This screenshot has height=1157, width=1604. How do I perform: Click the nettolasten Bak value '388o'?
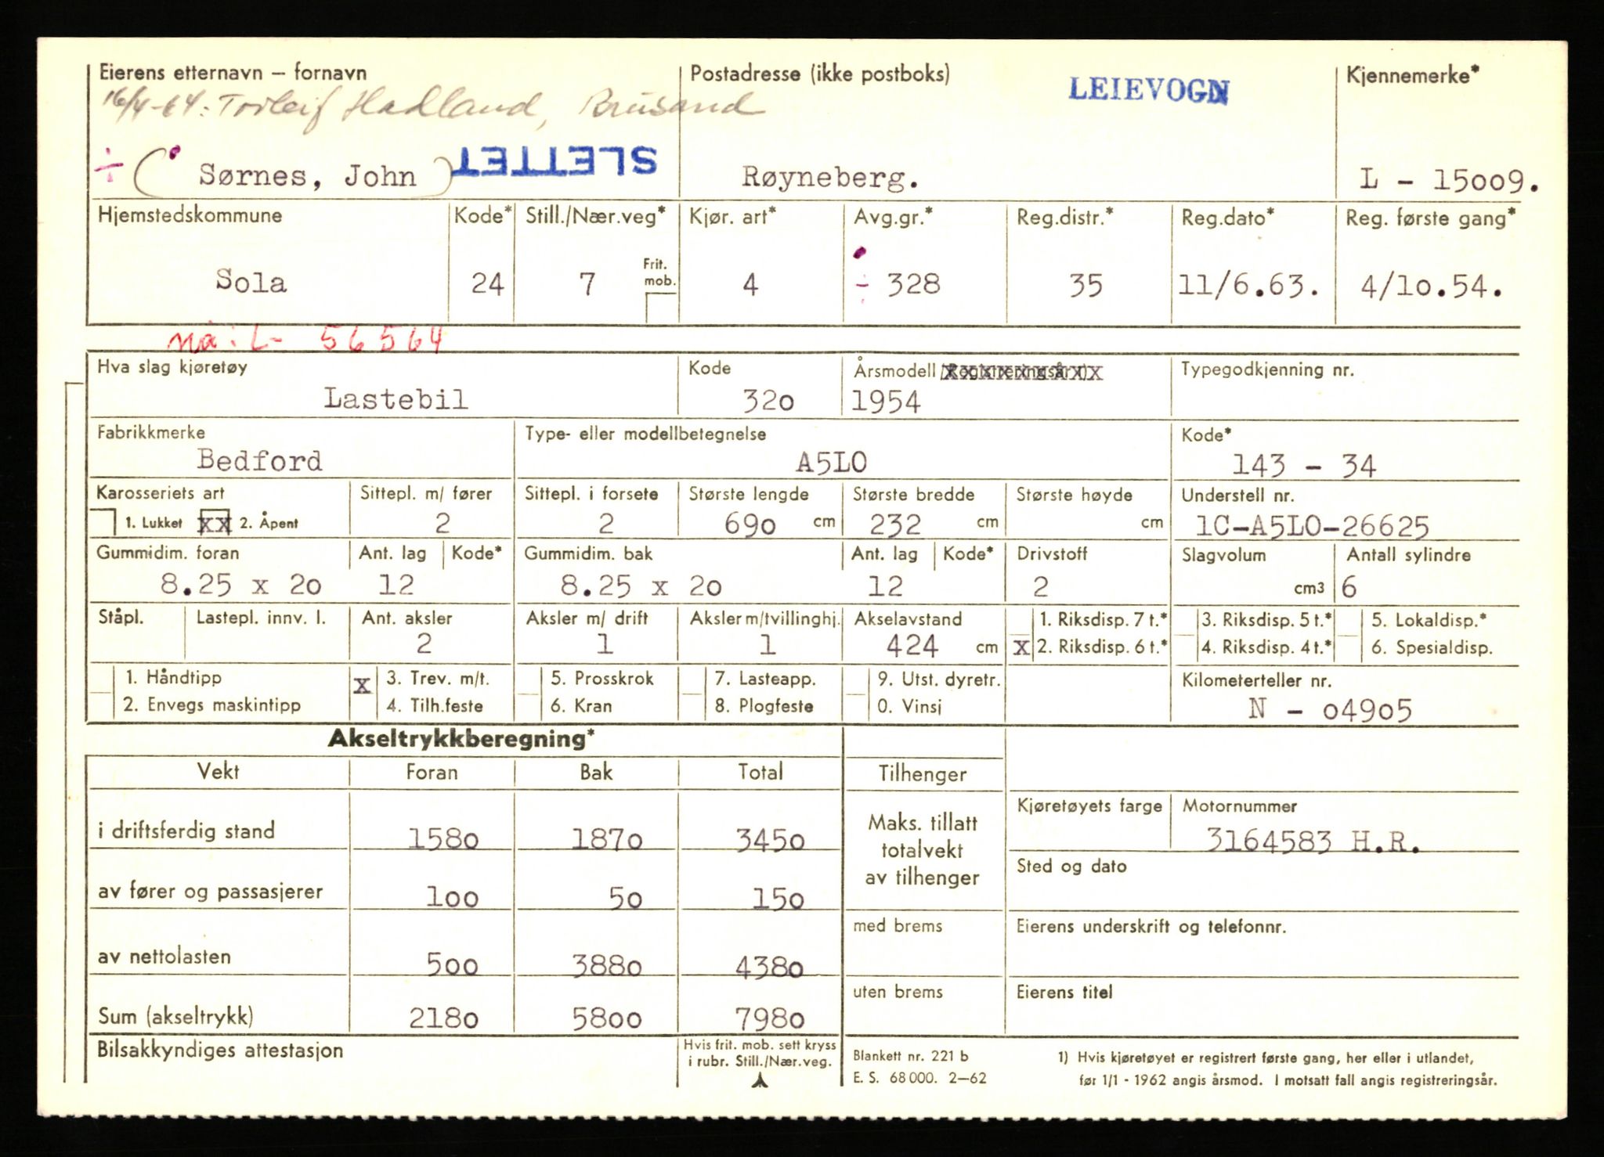[x=607, y=967]
